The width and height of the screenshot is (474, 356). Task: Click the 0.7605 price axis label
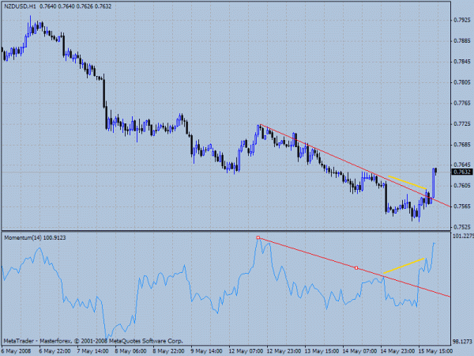462,185
